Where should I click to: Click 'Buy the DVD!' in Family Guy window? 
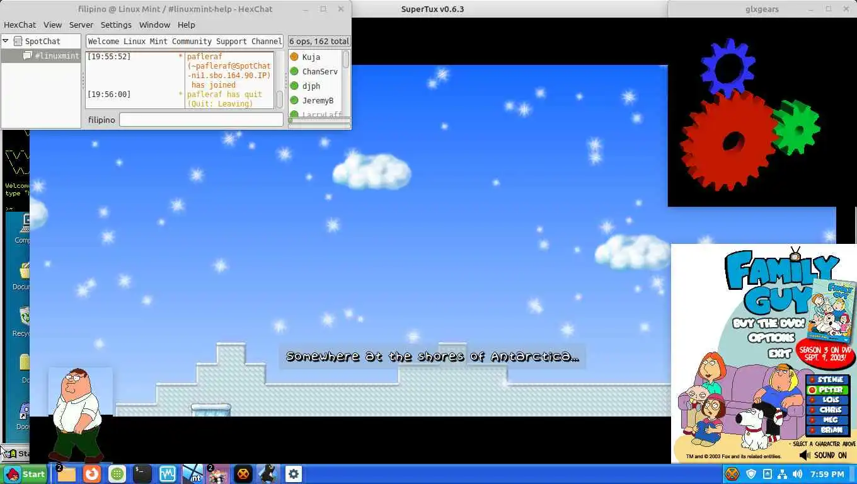(x=769, y=323)
